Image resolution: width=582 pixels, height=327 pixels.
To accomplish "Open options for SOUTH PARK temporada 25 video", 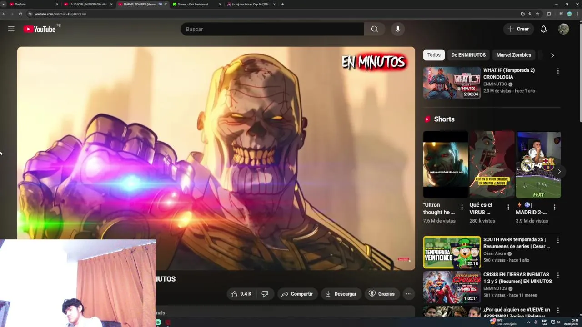I will point(558,240).
